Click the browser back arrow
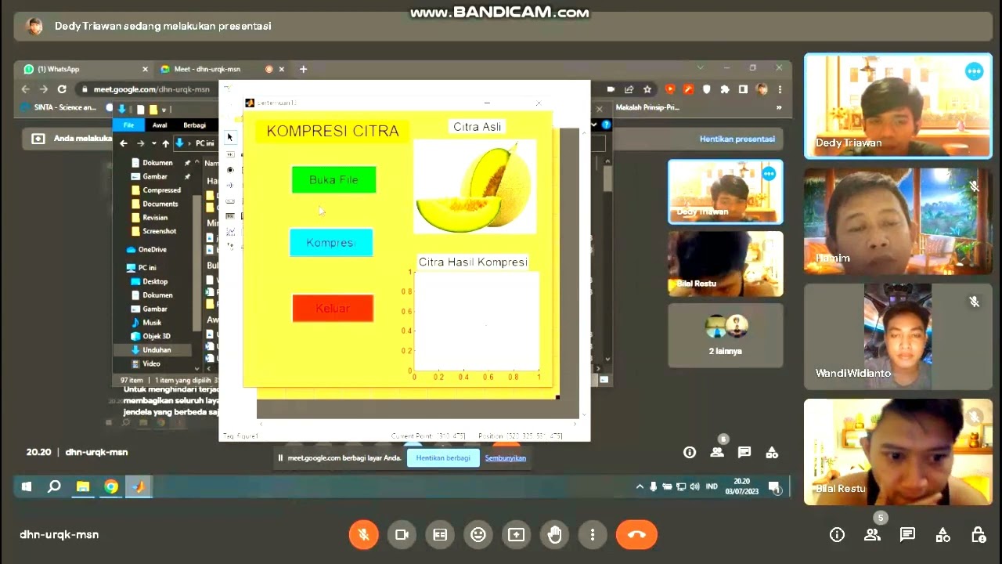 pyautogui.click(x=25, y=89)
